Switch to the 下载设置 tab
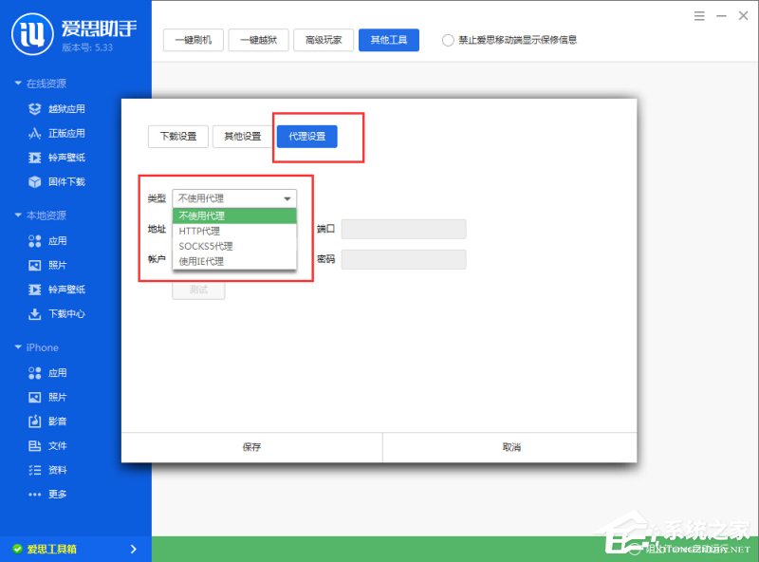The image size is (759, 562). click(x=179, y=136)
